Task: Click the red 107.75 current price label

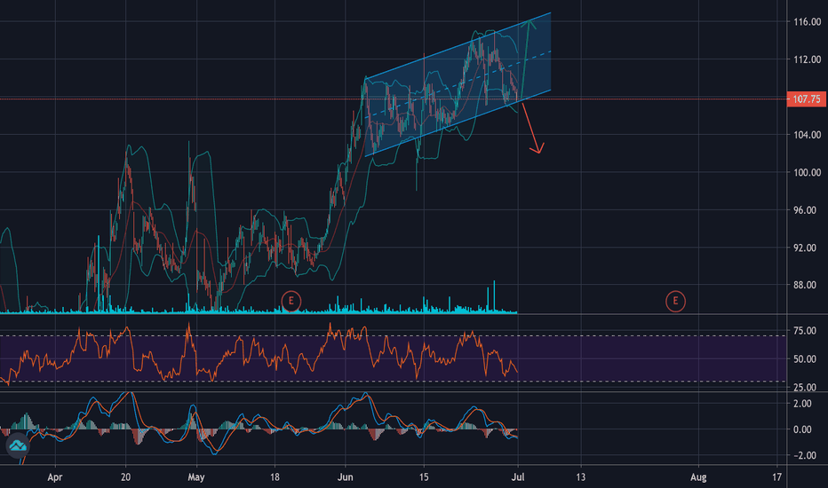Action: click(807, 99)
